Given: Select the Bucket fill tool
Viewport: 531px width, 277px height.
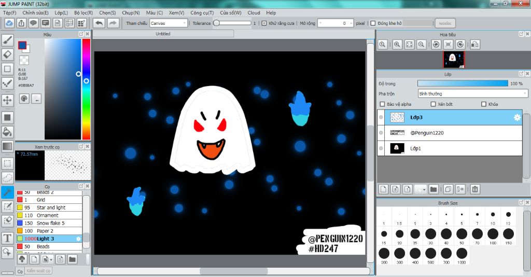Looking at the screenshot, I should (x=7, y=132).
